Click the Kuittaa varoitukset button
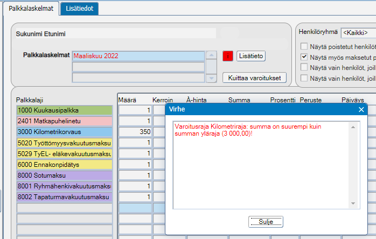This screenshot has width=376, height=239. (254, 78)
